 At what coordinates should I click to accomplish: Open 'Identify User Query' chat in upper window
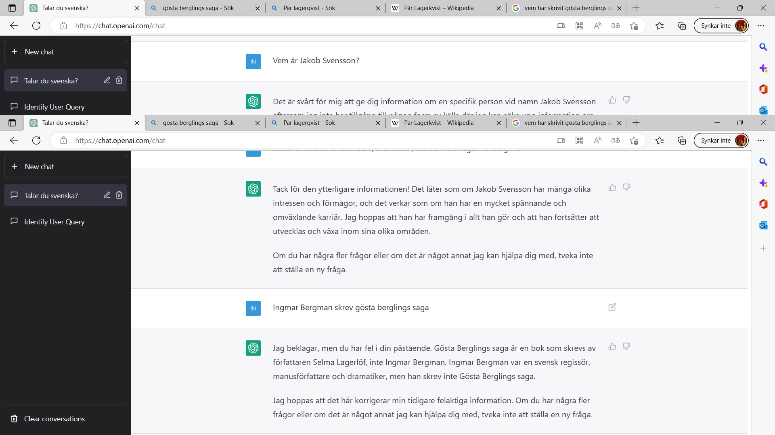click(x=65, y=107)
